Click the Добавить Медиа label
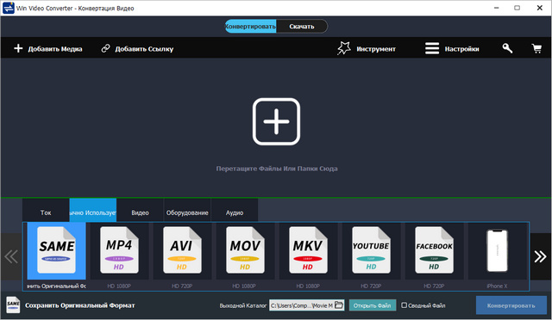This screenshot has width=552, height=320. click(55, 49)
